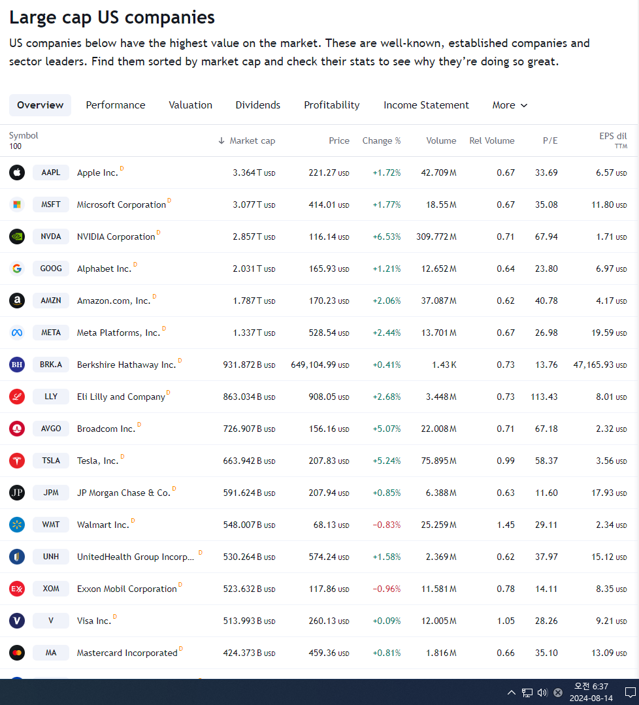The width and height of the screenshot is (639, 705).
Task: Sort by the Volume column header
Action: click(441, 140)
